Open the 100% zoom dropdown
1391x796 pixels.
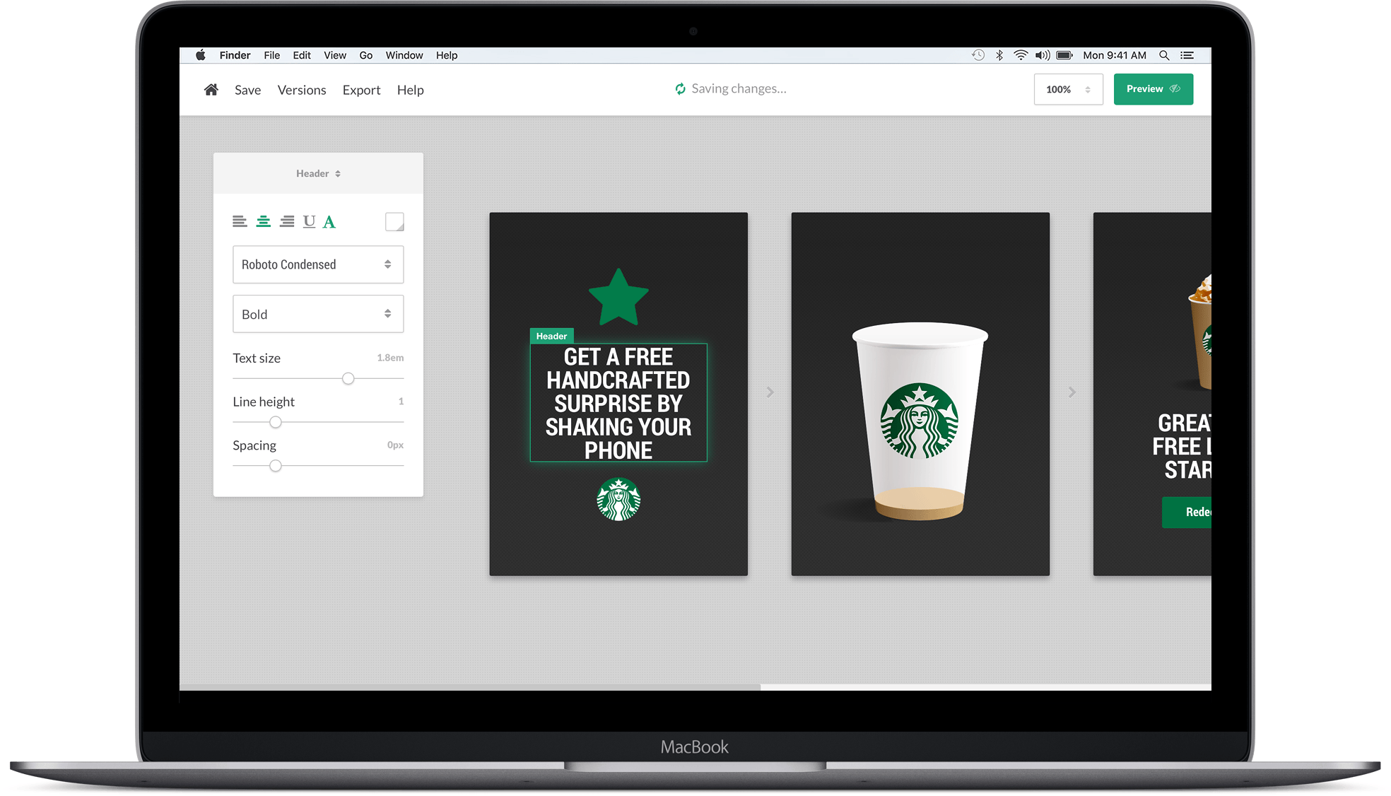pyautogui.click(x=1068, y=89)
